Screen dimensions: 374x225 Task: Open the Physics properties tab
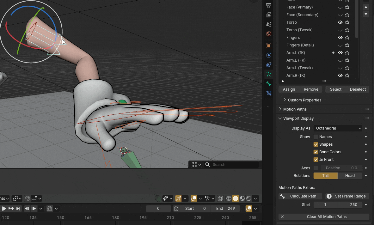tap(269, 55)
